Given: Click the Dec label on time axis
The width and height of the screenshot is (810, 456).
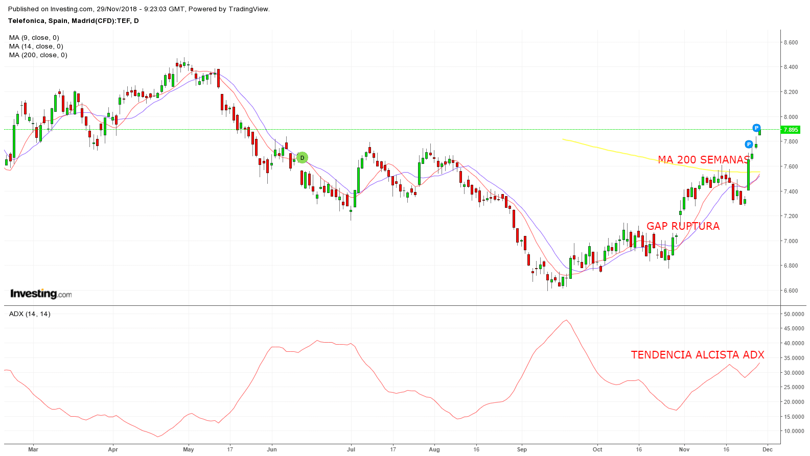Looking at the screenshot, I should (x=768, y=449).
